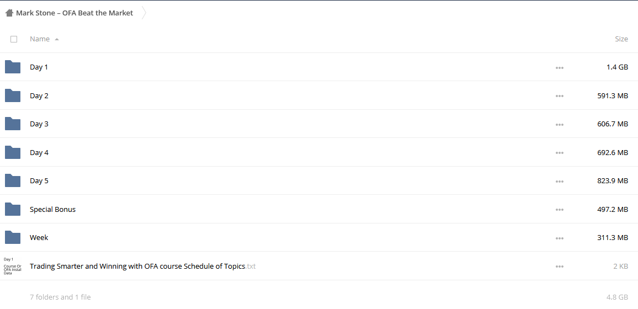This screenshot has width=638, height=309.
Task: Open more options for Week folder
Action: point(560,238)
